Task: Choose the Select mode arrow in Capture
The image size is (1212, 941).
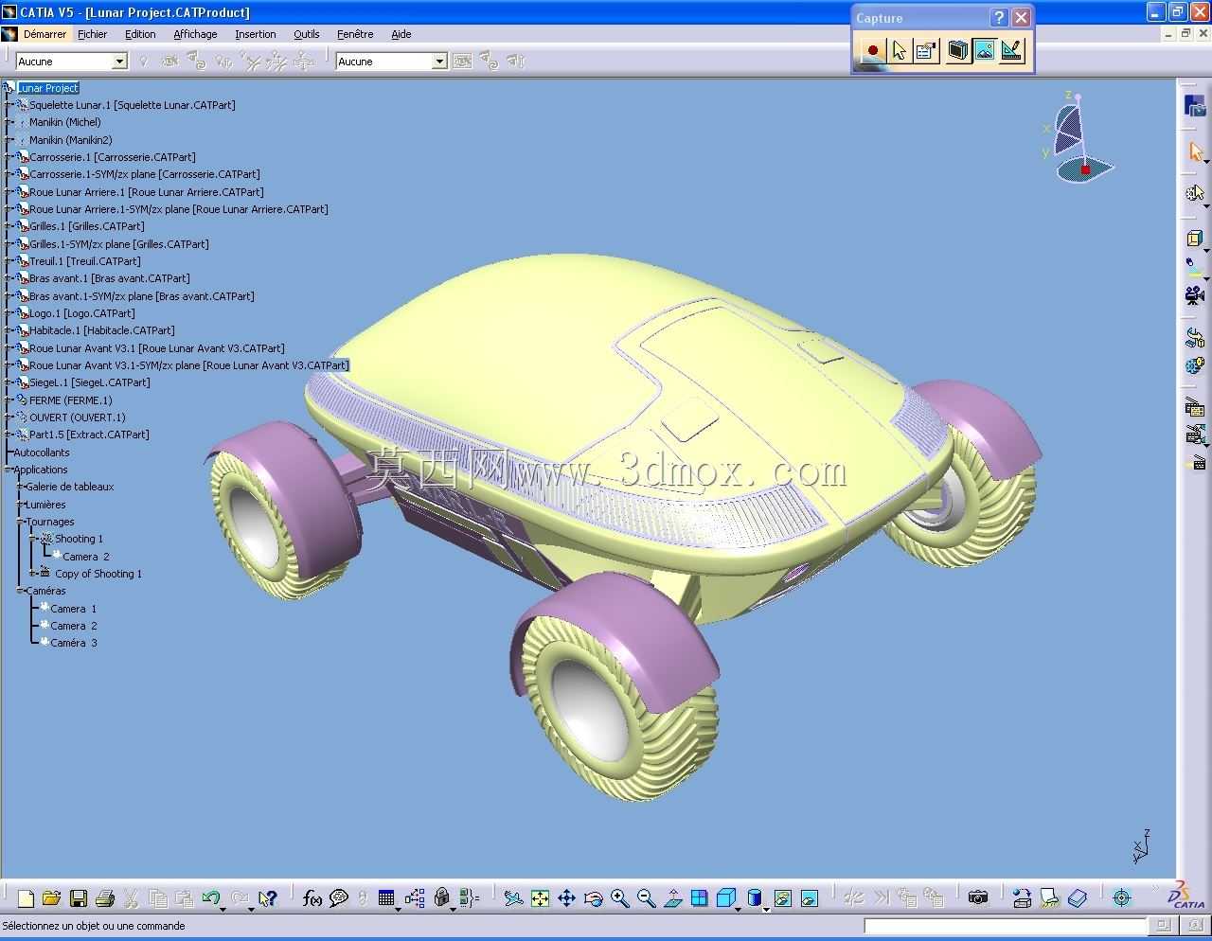Action: pyautogui.click(x=900, y=50)
